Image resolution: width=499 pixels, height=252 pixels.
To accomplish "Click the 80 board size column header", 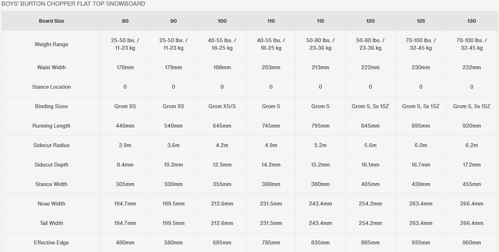I will tap(125, 21).
